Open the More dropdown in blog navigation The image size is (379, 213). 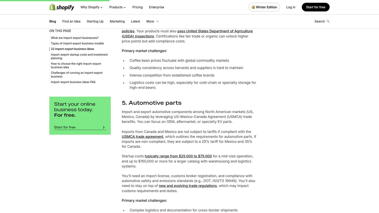[151, 21]
